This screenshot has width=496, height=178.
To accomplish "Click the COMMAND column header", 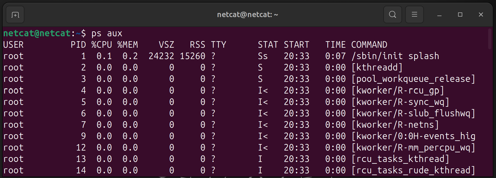I will [x=369, y=45].
